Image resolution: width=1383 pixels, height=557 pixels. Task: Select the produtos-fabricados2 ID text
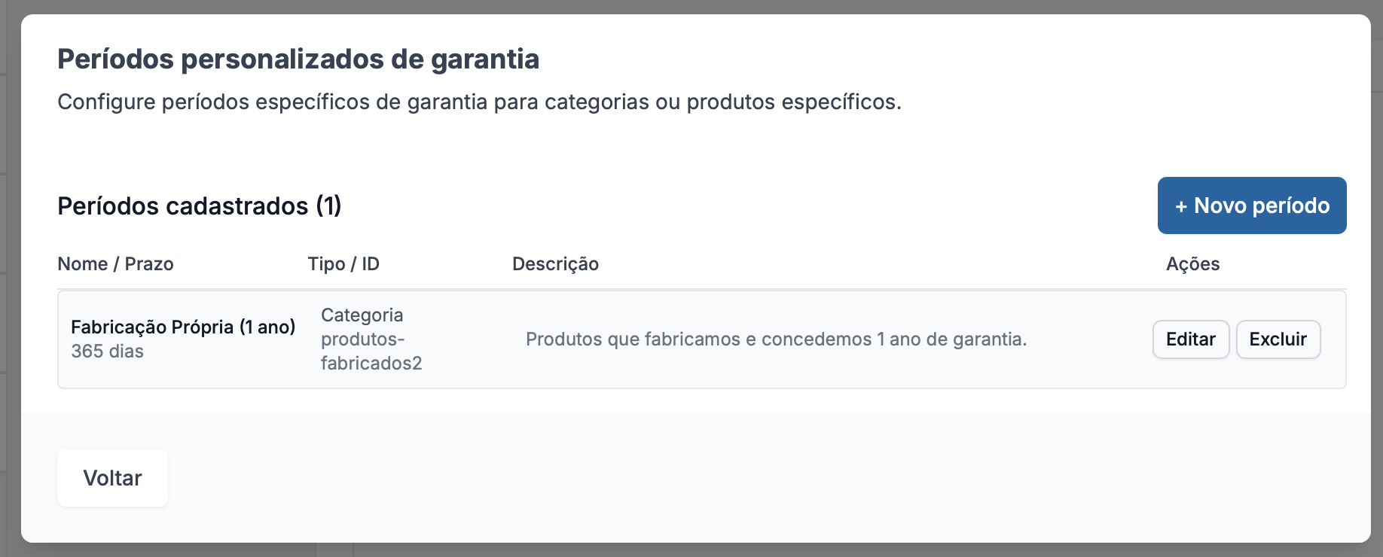[x=371, y=352]
